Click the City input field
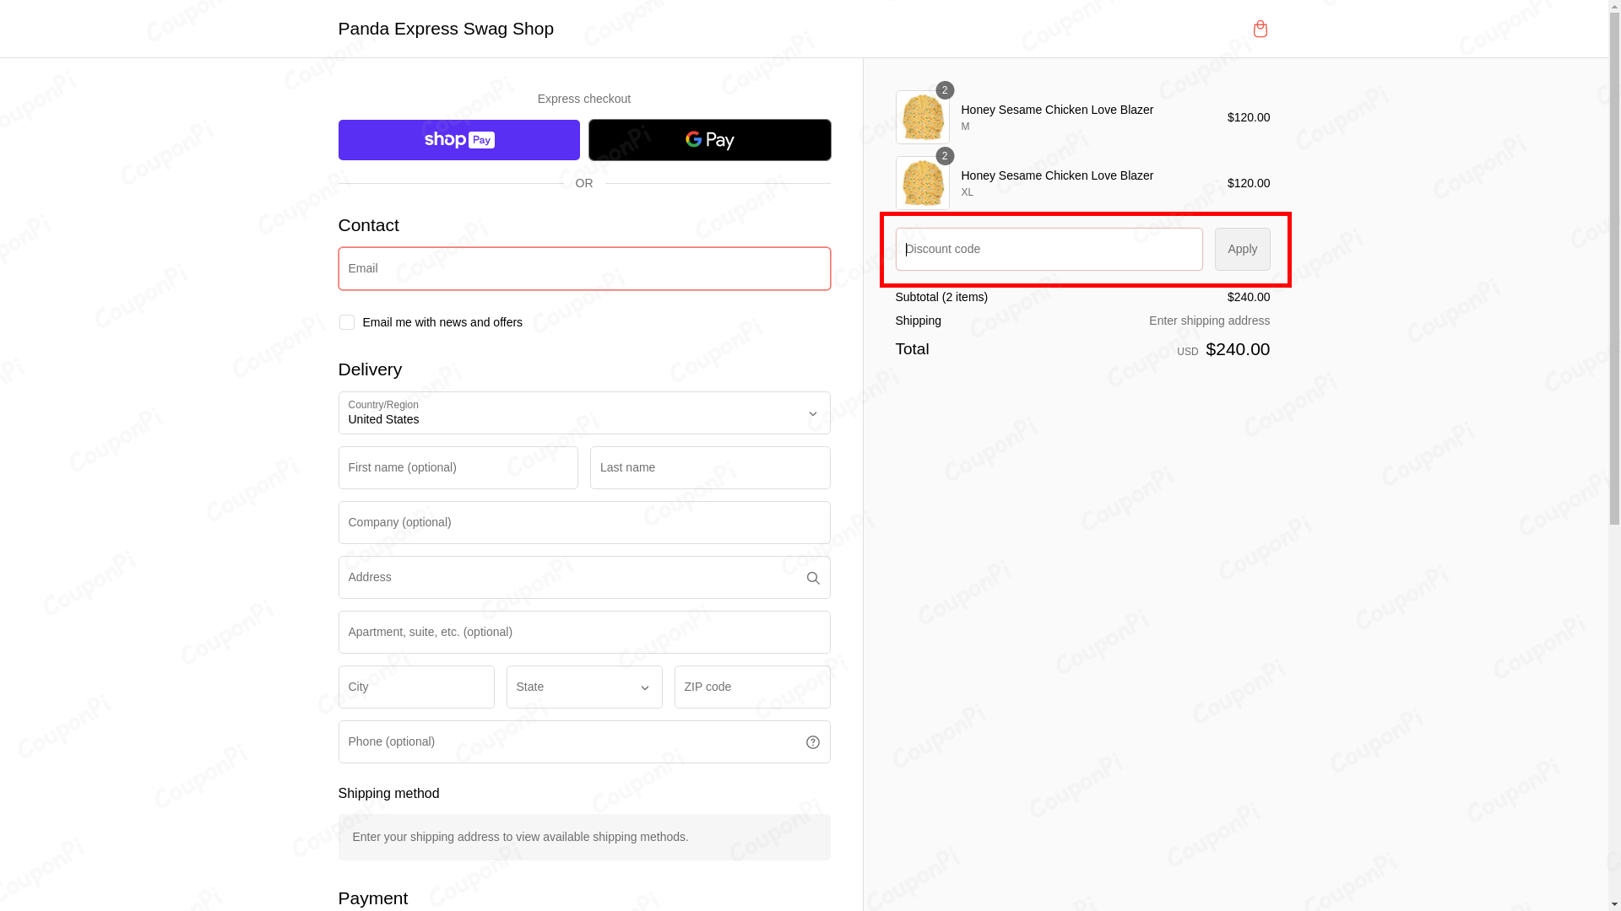 pyautogui.click(x=415, y=687)
